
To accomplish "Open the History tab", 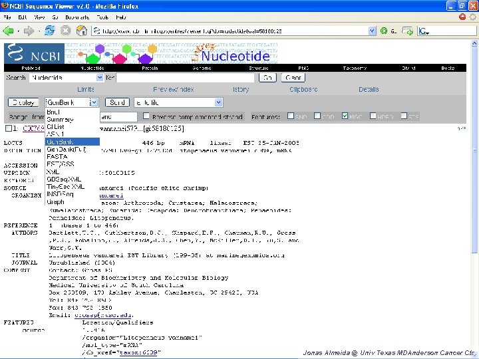I will tap(241, 90).
